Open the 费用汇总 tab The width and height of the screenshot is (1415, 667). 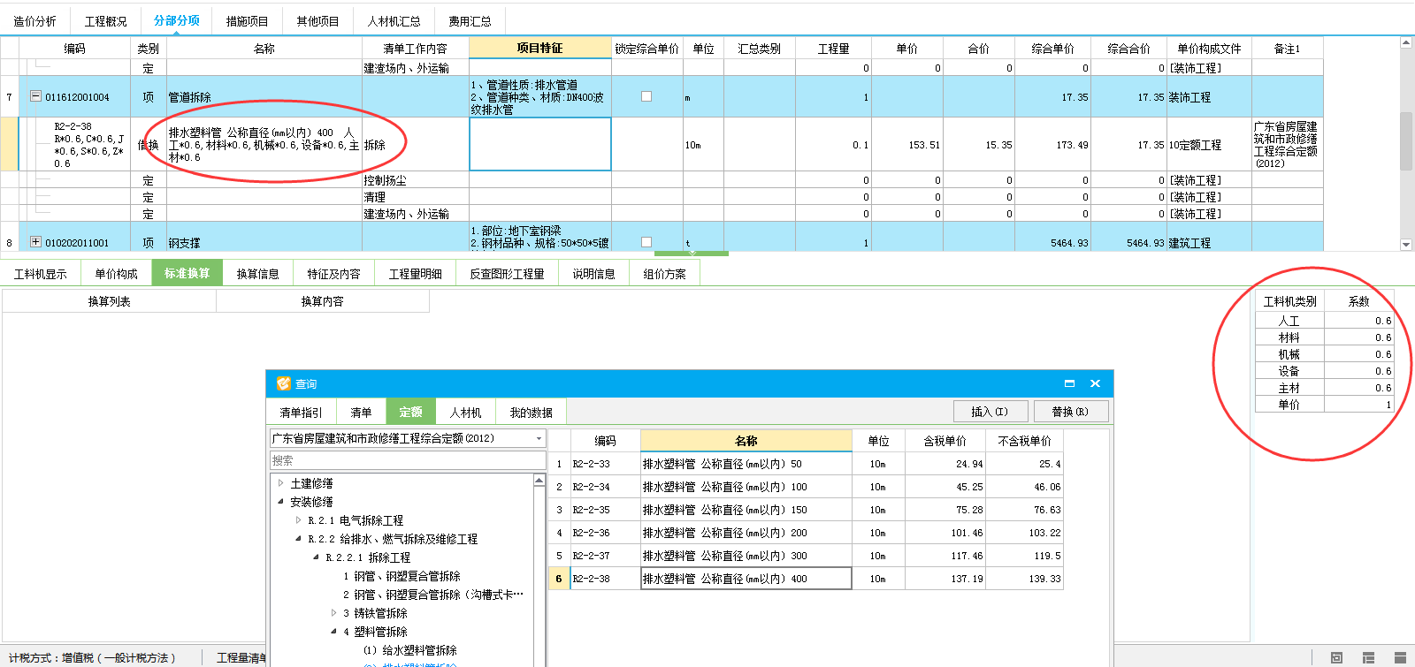coord(470,21)
